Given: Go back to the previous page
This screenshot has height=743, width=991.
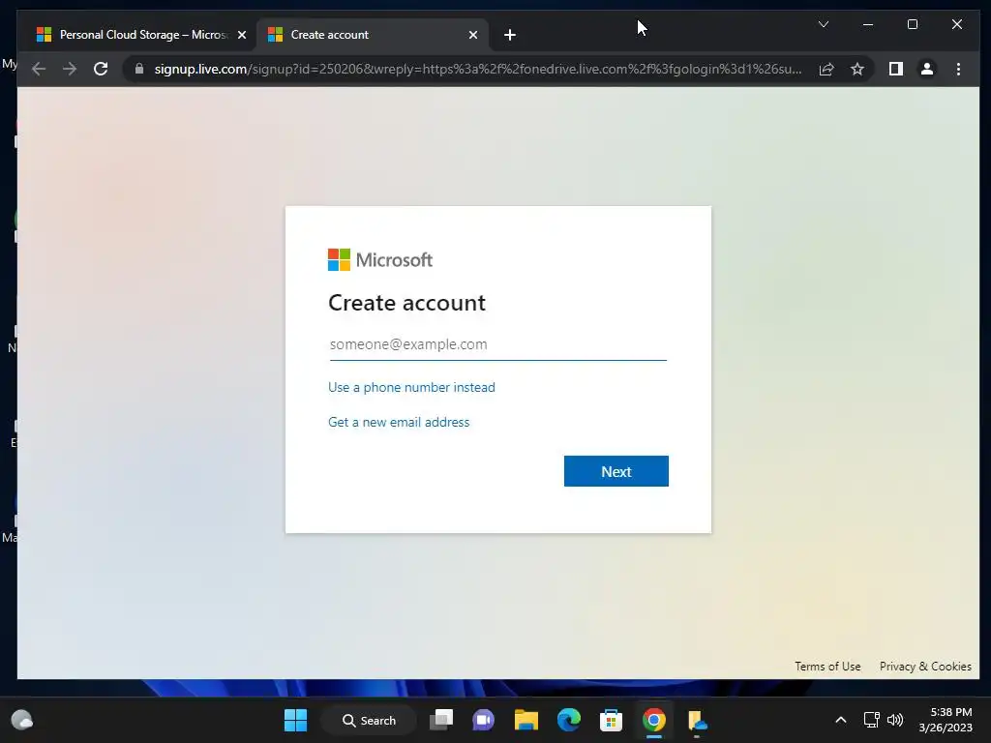Looking at the screenshot, I should [39, 69].
